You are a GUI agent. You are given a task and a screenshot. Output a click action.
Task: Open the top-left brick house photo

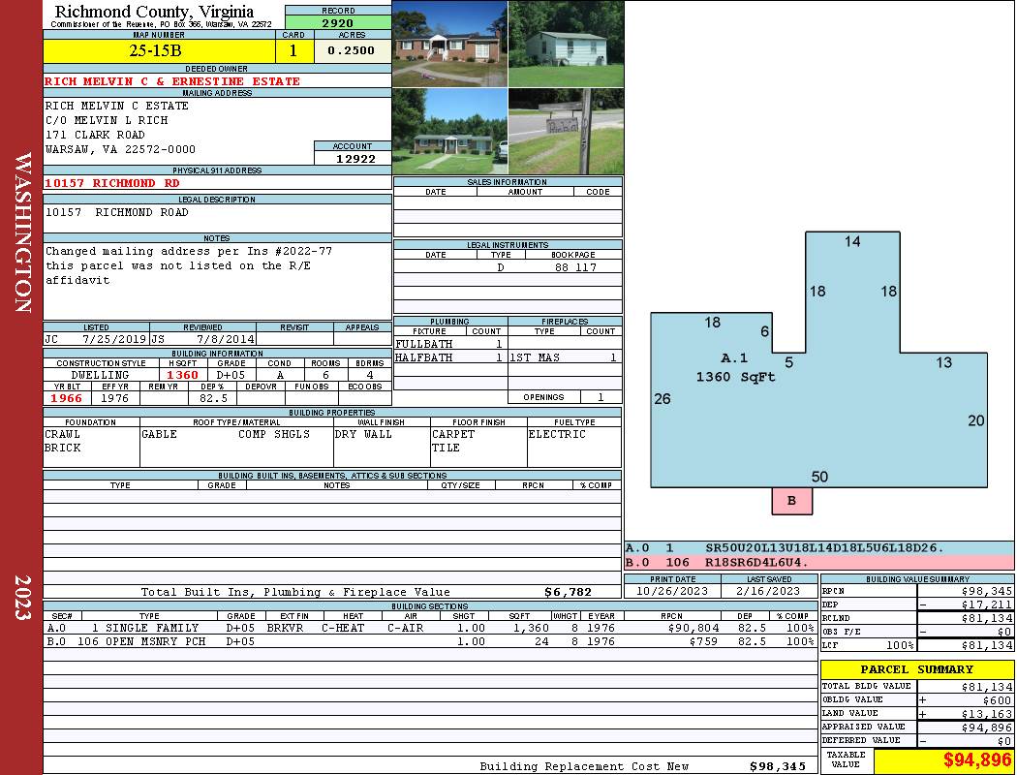[x=449, y=44]
